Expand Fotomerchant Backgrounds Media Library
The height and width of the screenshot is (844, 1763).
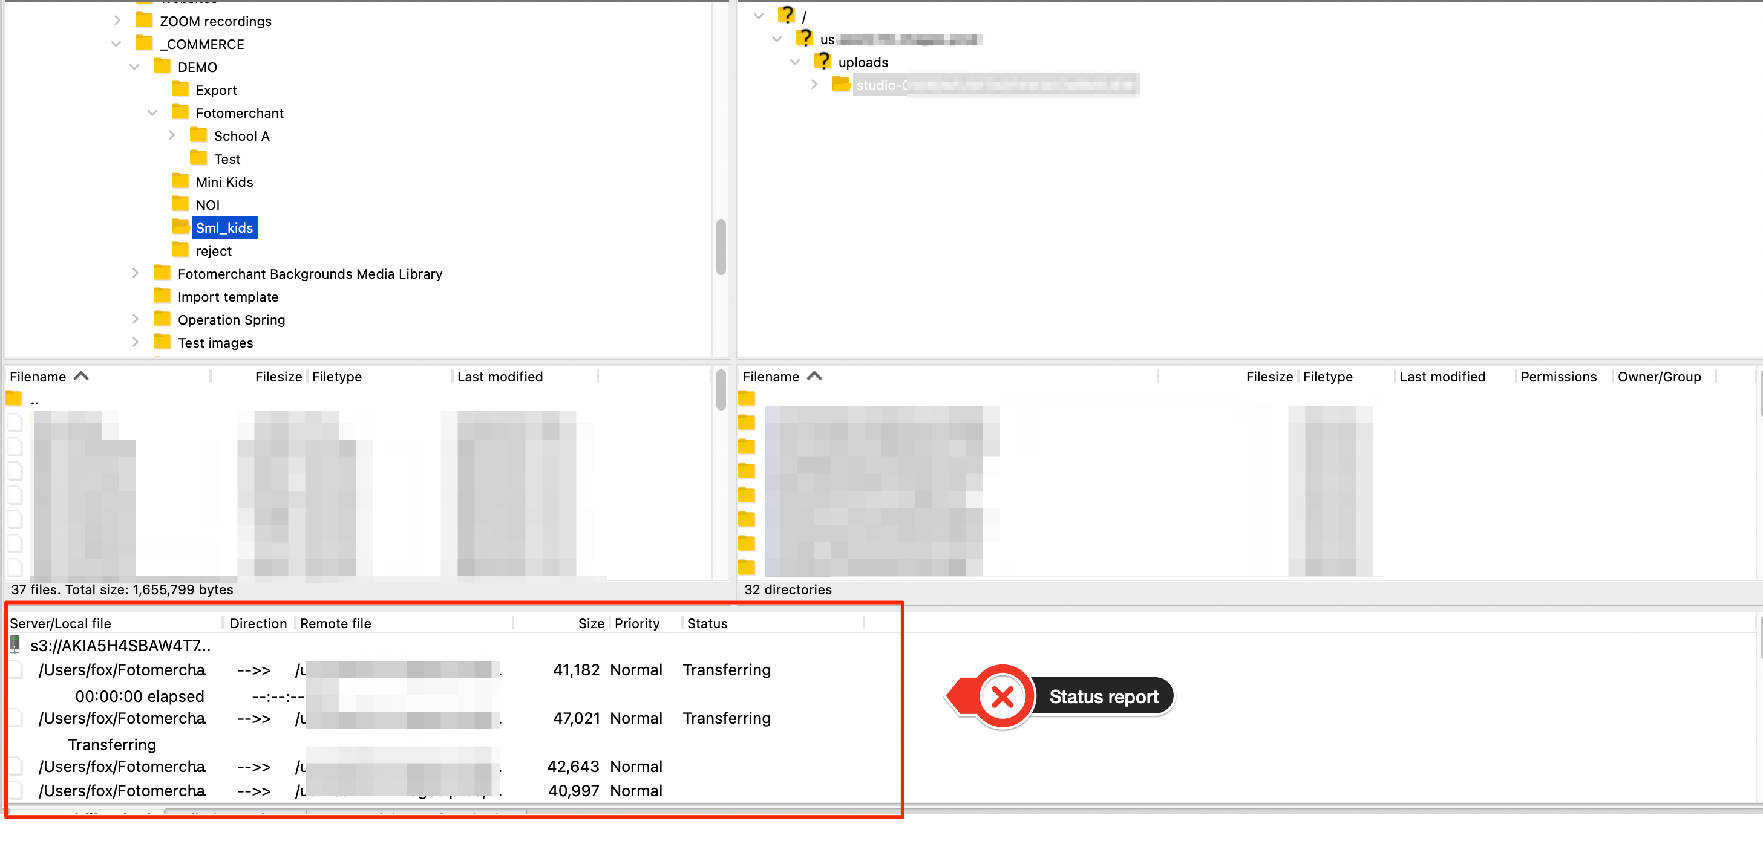pyautogui.click(x=136, y=273)
